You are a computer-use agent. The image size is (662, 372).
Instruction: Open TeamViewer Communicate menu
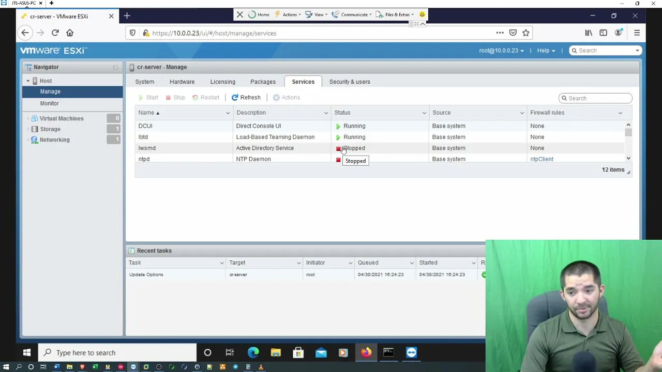[x=352, y=14]
